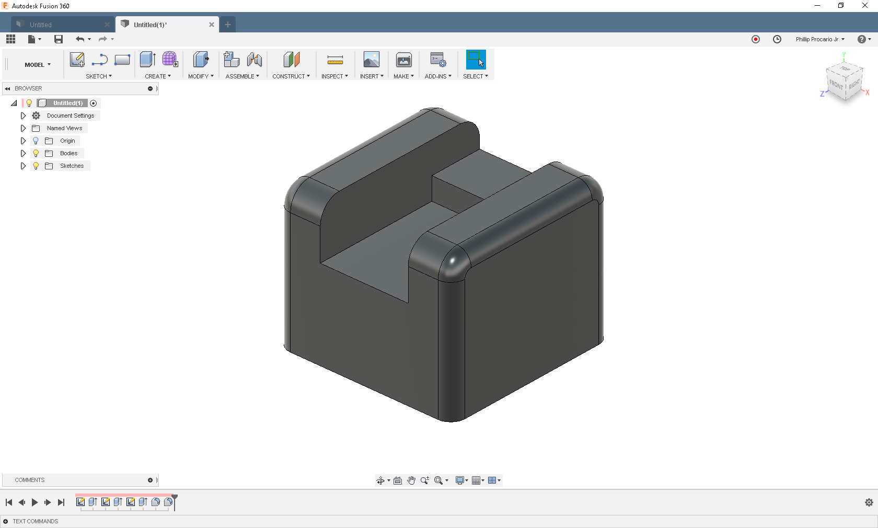Select the Line sketch tool
The height and width of the screenshot is (528, 878).
pyautogui.click(x=99, y=60)
